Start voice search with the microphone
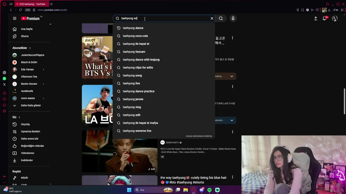Viewport: 346px width, 194px height. (233, 18)
